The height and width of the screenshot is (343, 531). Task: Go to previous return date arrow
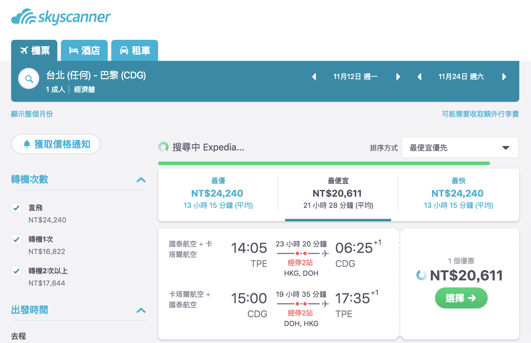pyautogui.click(x=419, y=77)
